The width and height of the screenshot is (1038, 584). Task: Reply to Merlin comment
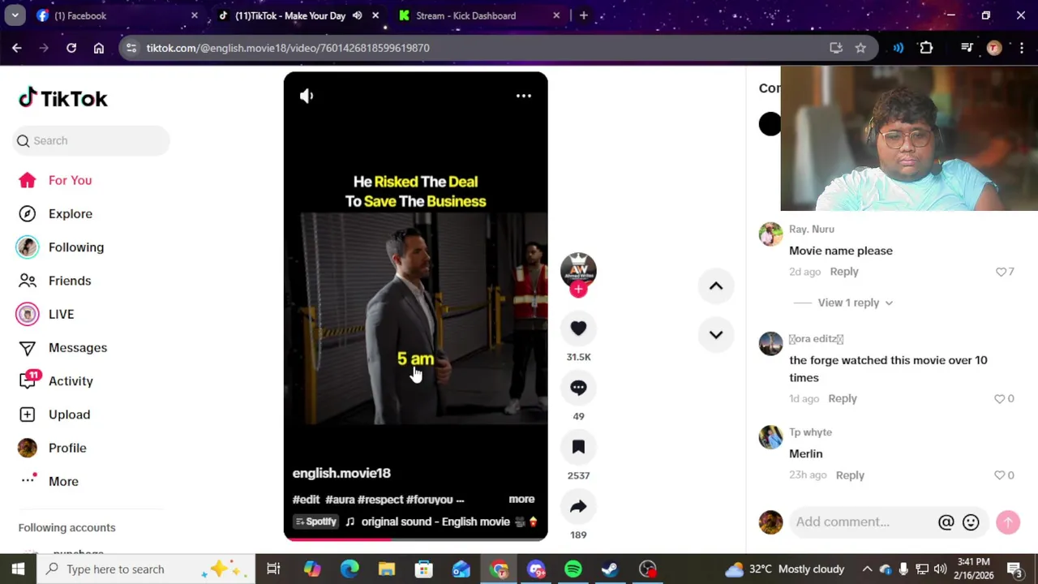click(850, 475)
